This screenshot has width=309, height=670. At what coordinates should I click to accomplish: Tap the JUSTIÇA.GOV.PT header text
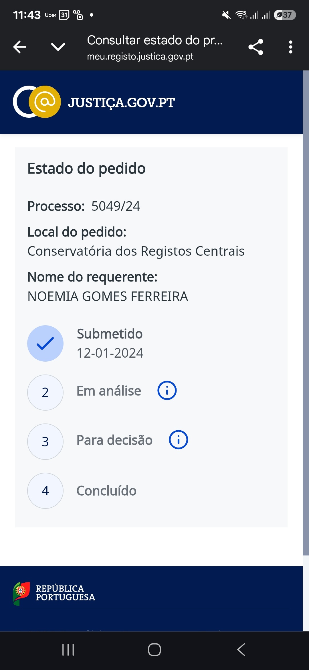[121, 103]
